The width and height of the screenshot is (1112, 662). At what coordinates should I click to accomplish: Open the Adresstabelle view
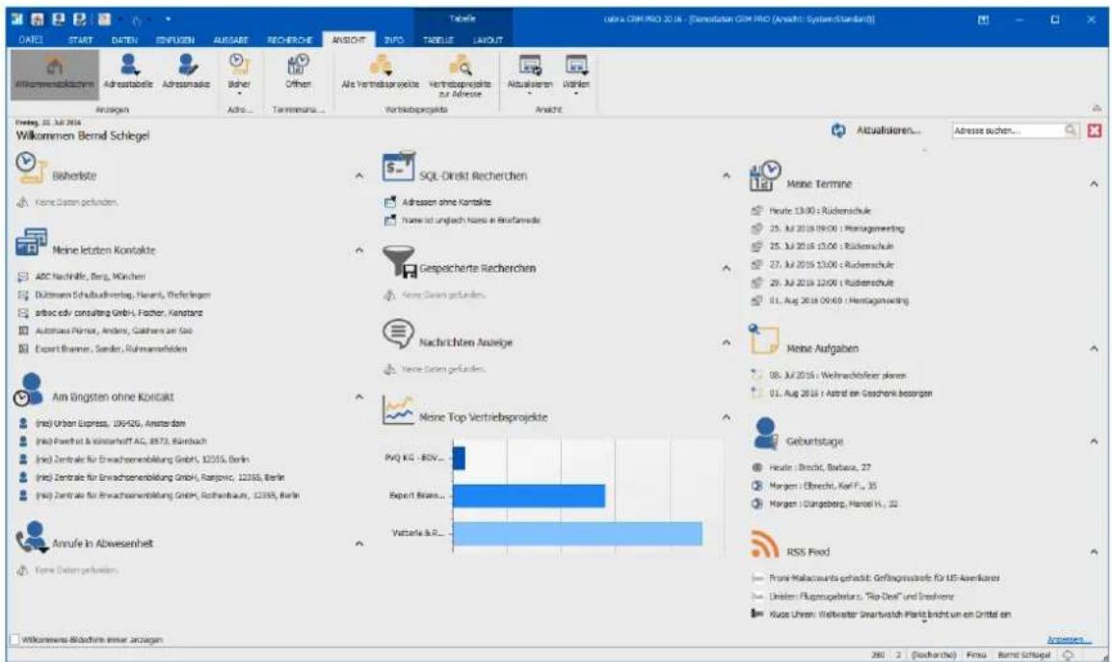point(127,72)
